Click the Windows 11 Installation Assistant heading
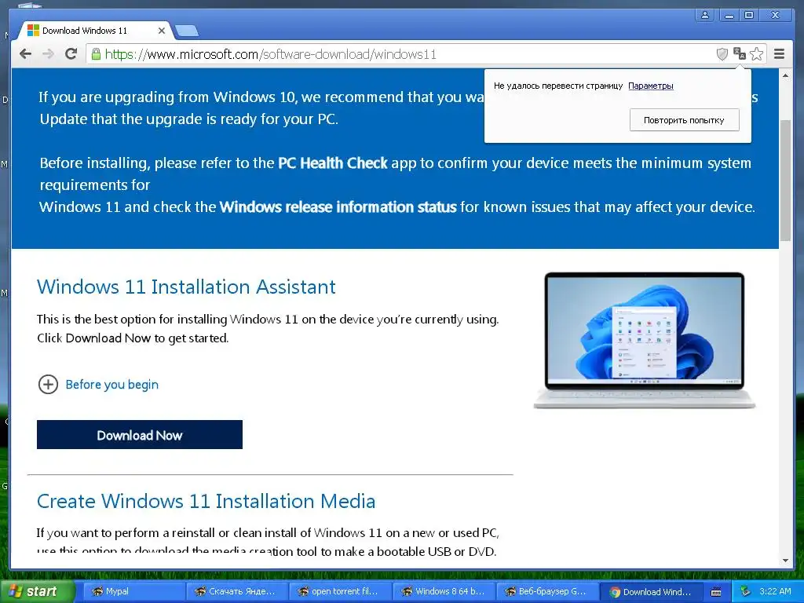 (x=186, y=287)
